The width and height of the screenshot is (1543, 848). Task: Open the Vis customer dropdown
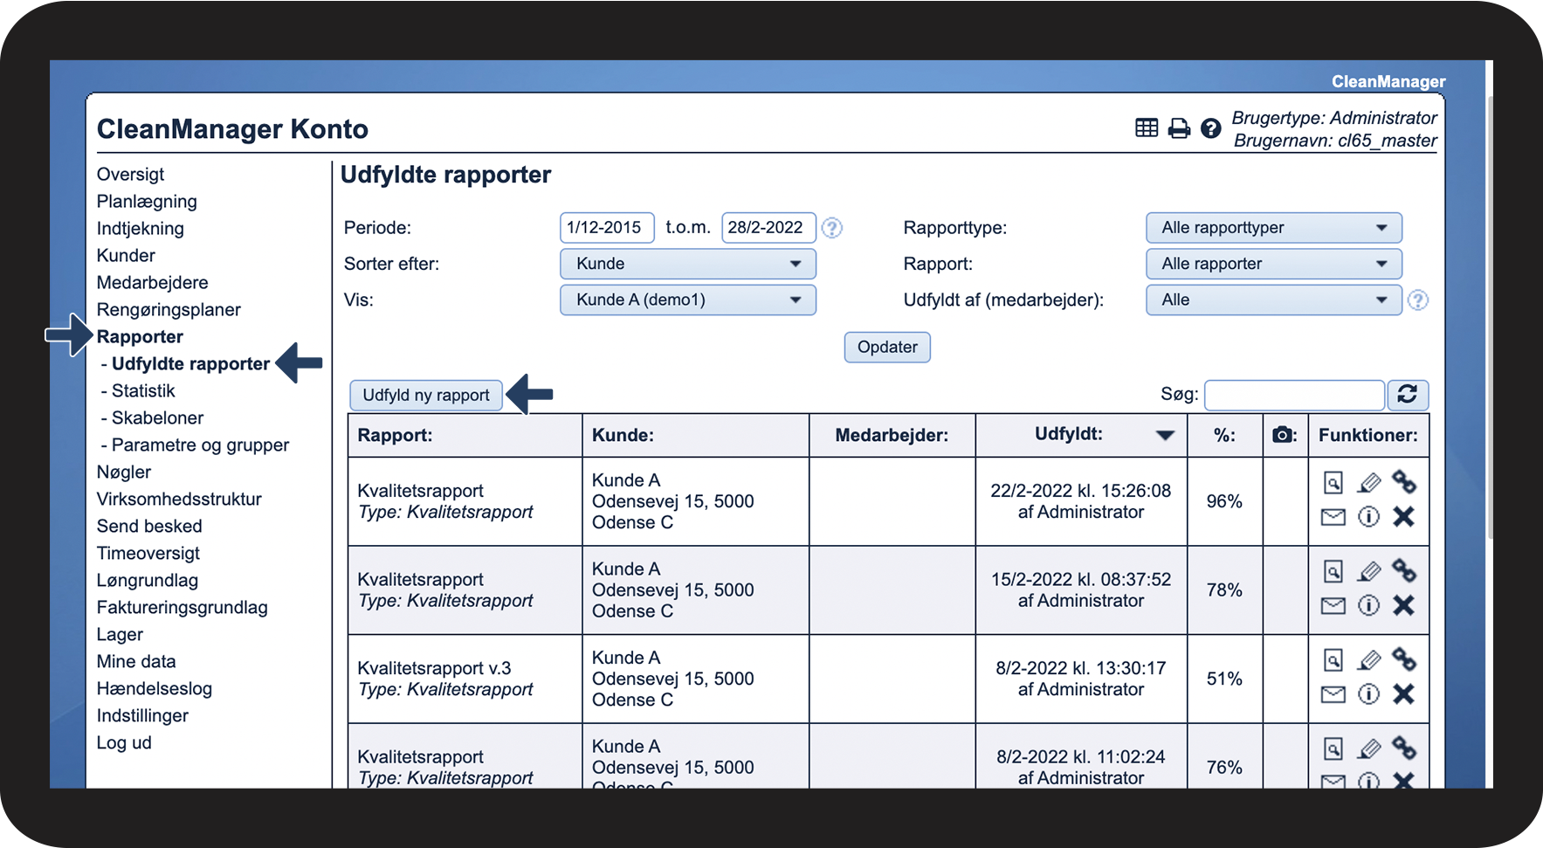pyautogui.click(x=687, y=300)
